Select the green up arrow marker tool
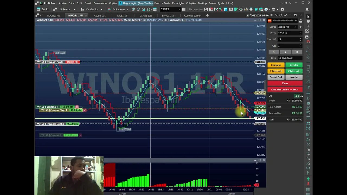347x195 pixels. tap(308, 179)
